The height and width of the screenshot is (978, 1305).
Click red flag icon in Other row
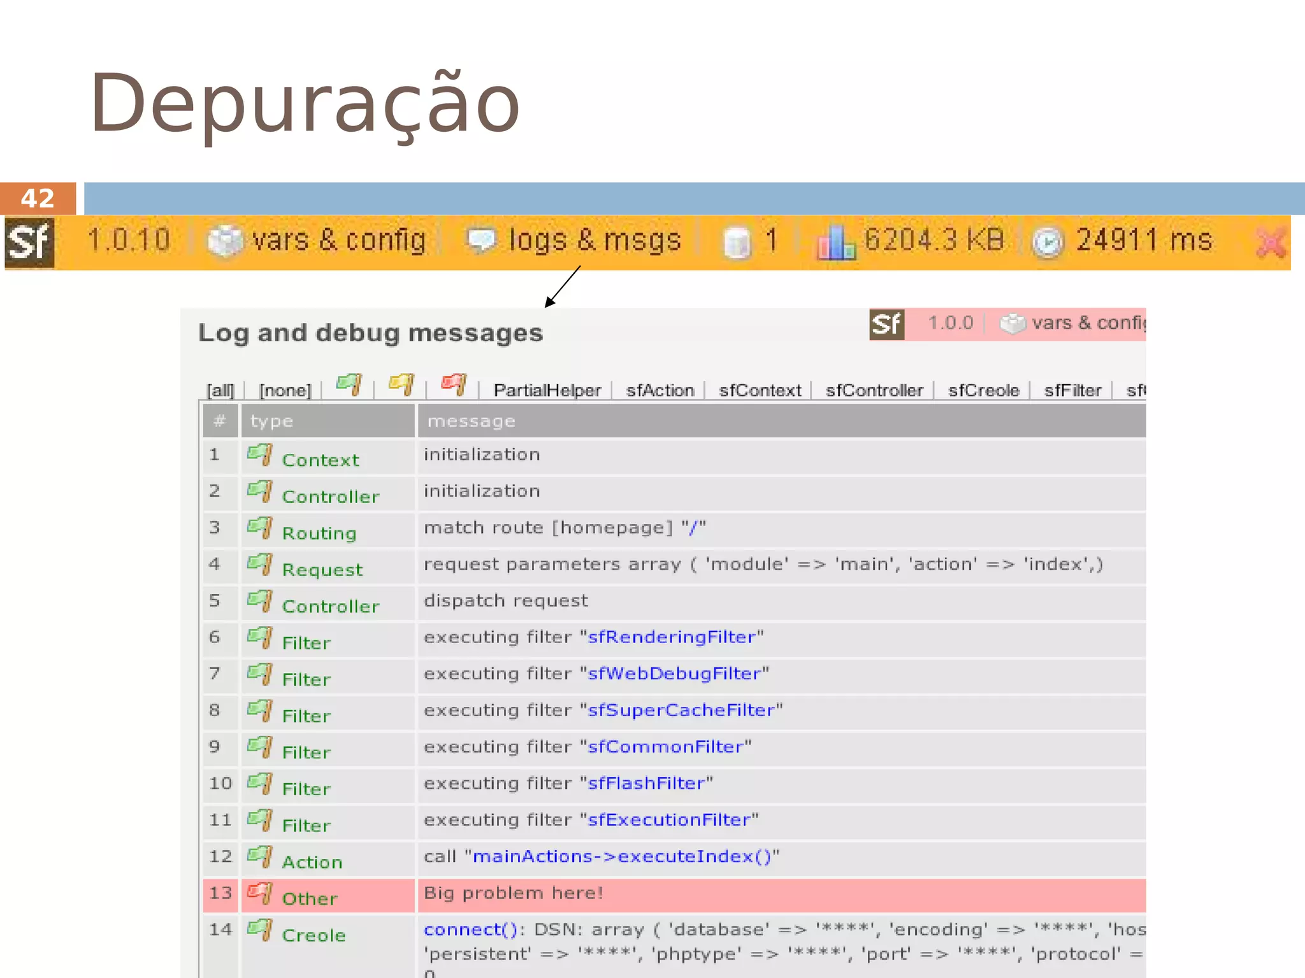(260, 893)
